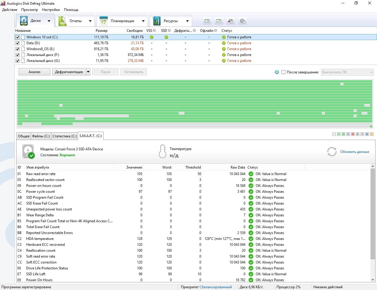This screenshot has width=377, height=290.
Task: Open the Отчеты reports icon
Action: (x=62, y=21)
